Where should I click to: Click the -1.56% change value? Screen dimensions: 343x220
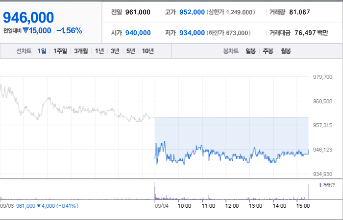point(69,30)
